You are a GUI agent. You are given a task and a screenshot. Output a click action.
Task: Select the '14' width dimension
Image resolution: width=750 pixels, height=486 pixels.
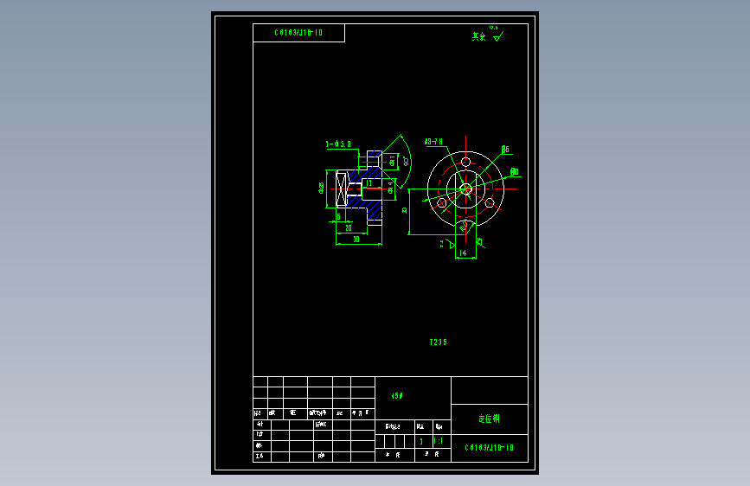(463, 253)
